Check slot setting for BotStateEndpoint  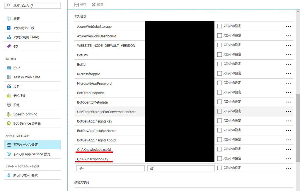(x=220, y=92)
